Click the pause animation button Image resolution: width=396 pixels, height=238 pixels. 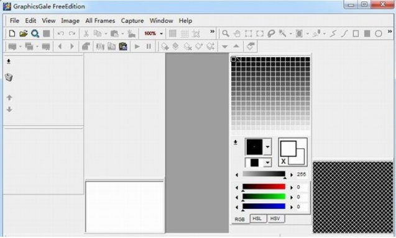pos(149,46)
